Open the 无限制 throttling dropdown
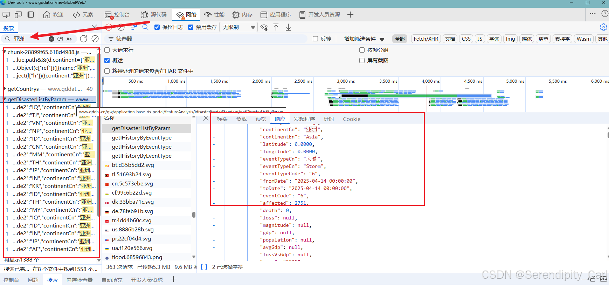The image size is (609, 285). (x=238, y=27)
